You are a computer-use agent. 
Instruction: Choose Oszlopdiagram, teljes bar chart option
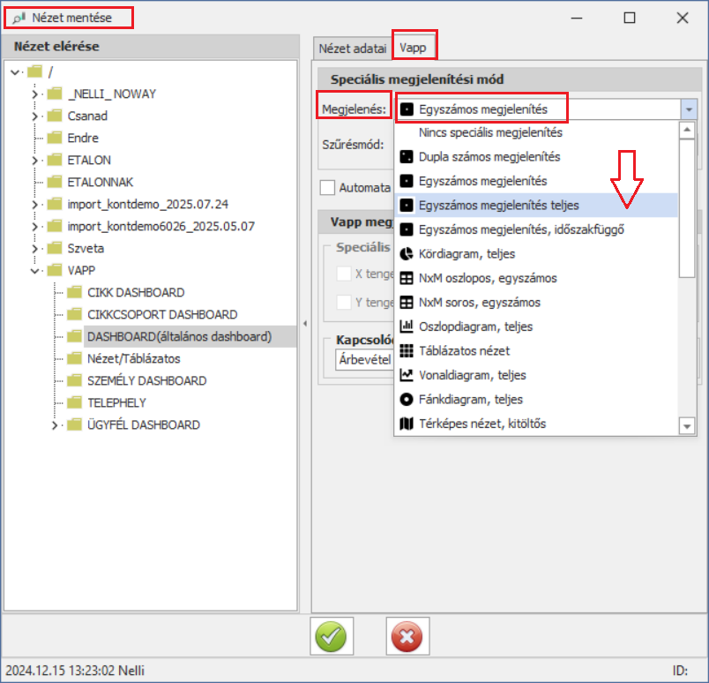475,326
